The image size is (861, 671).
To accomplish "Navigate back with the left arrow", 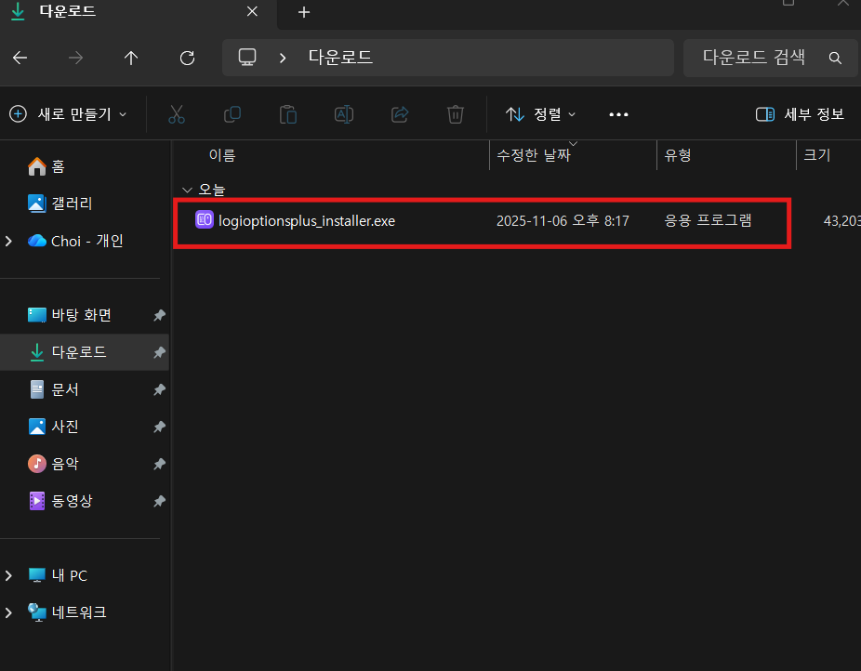I will point(20,58).
